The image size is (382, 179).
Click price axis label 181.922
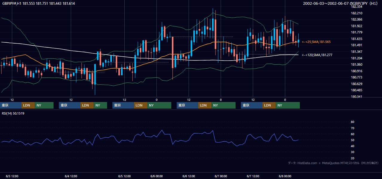pyautogui.click(x=356, y=26)
